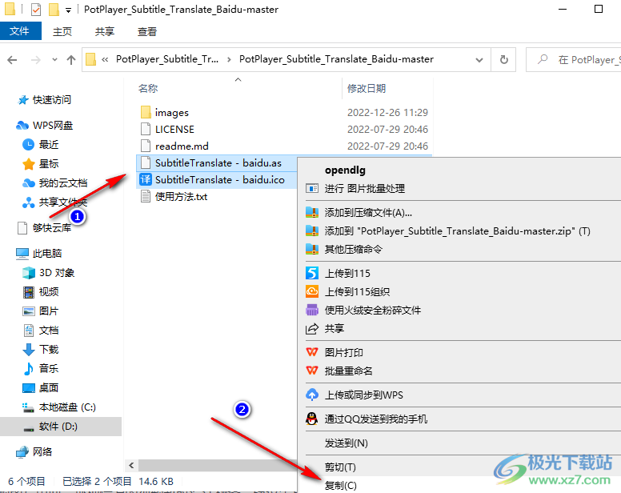Choose 图片打印 in context menu
This screenshot has height=493, width=621.
(343, 352)
